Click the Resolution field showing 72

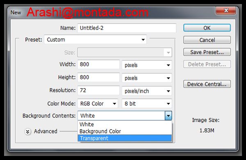click(x=98, y=90)
